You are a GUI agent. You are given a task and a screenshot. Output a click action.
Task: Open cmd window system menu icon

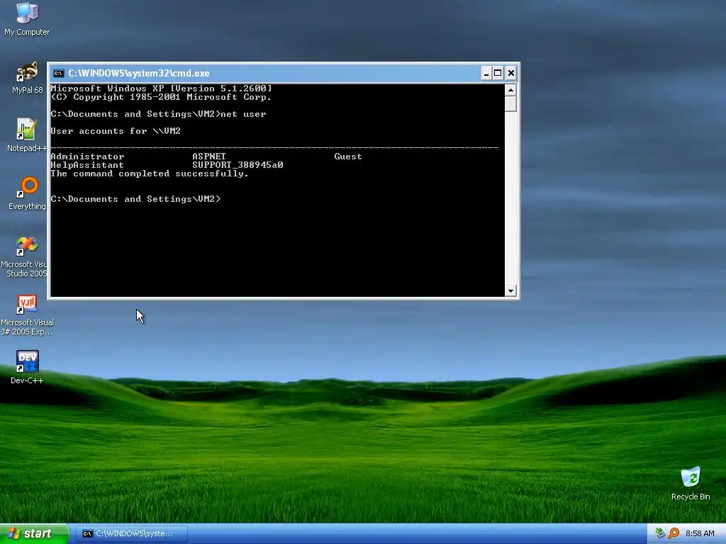pos(58,73)
